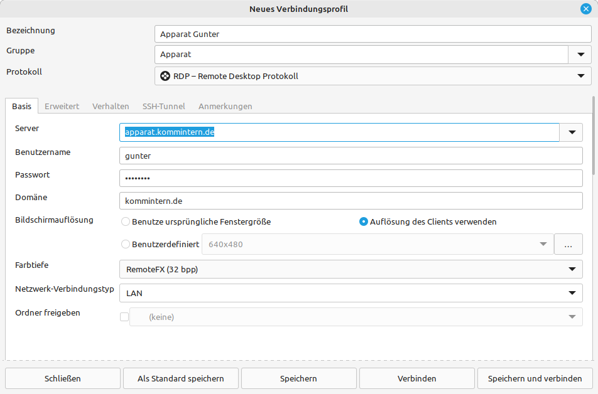Switch to the Basis tab
The image size is (598, 394).
coord(22,106)
